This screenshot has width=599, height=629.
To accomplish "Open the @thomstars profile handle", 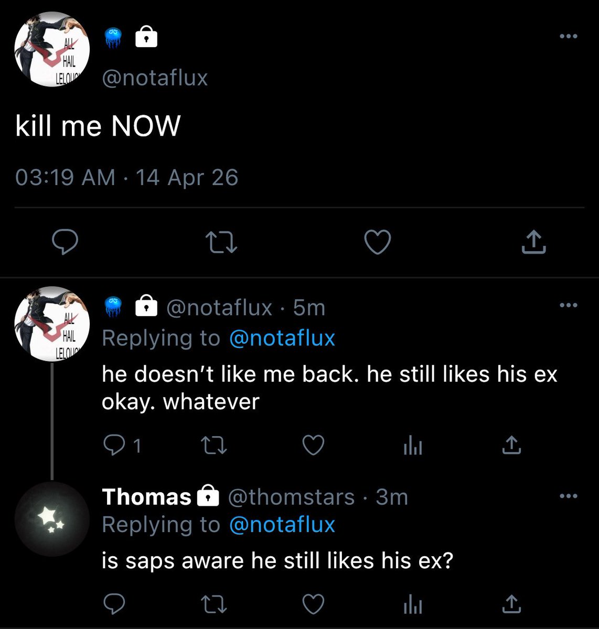I will [291, 497].
